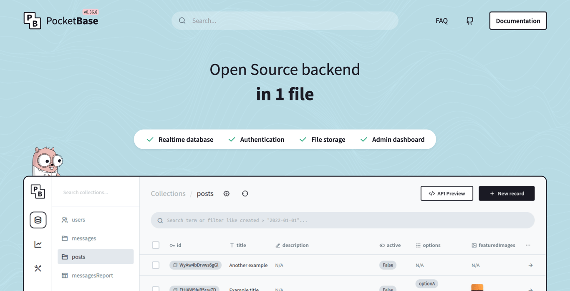
Task: Click PocketBase brand name text
Action: click(x=72, y=21)
